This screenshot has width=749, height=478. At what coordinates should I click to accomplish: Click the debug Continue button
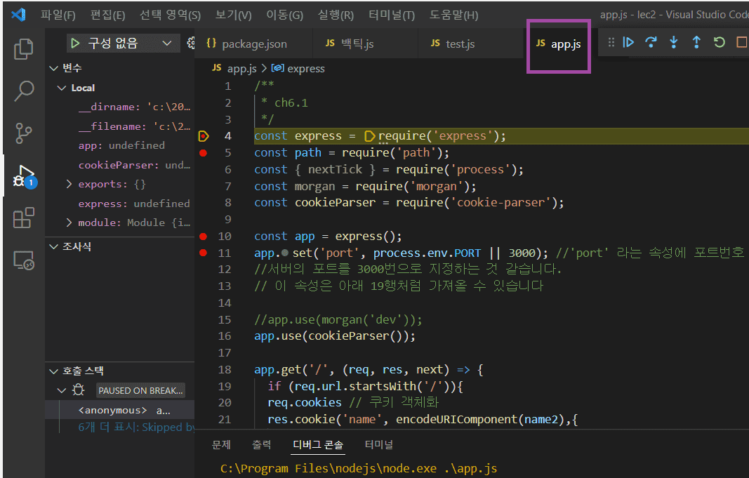629,43
